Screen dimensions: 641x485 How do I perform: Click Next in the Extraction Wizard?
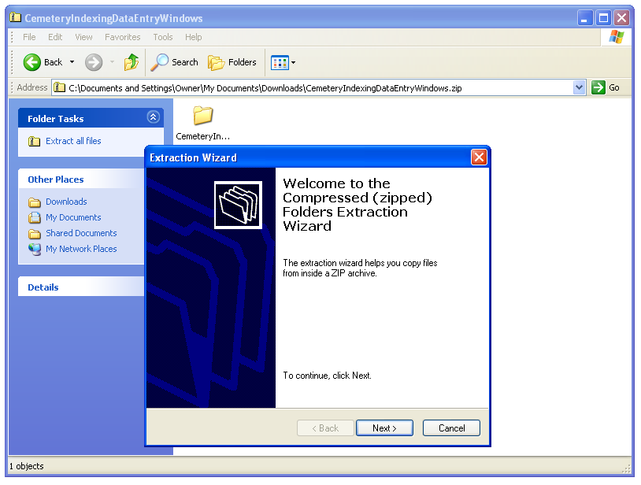384,428
